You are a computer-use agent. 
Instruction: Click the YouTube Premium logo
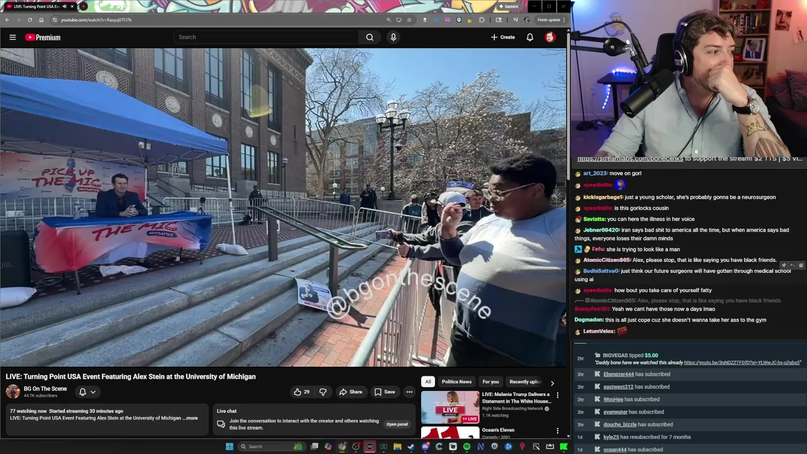coord(43,37)
